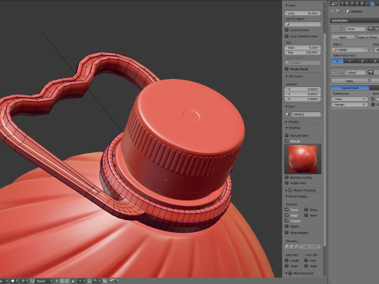The width and height of the screenshot is (379, 284).
Task: Click the face normals display icon
Action: 296,246
